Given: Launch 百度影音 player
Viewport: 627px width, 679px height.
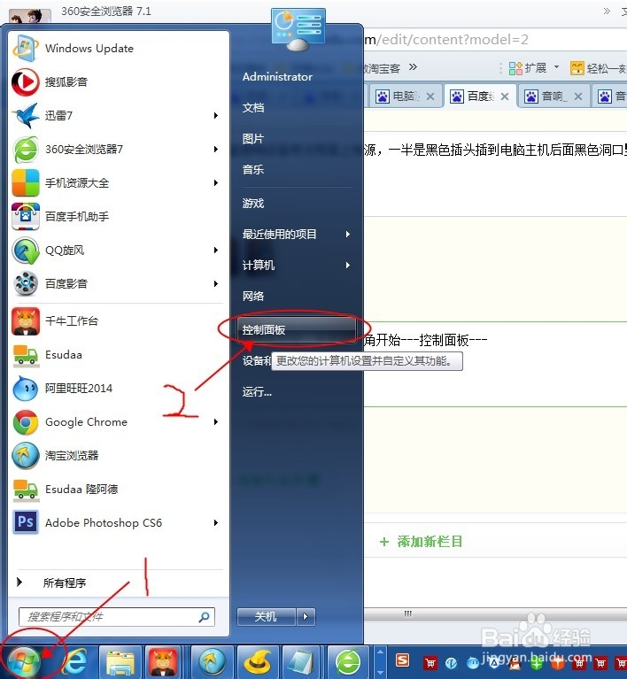Looking at the screenshot, I should (x=117, y=283).
